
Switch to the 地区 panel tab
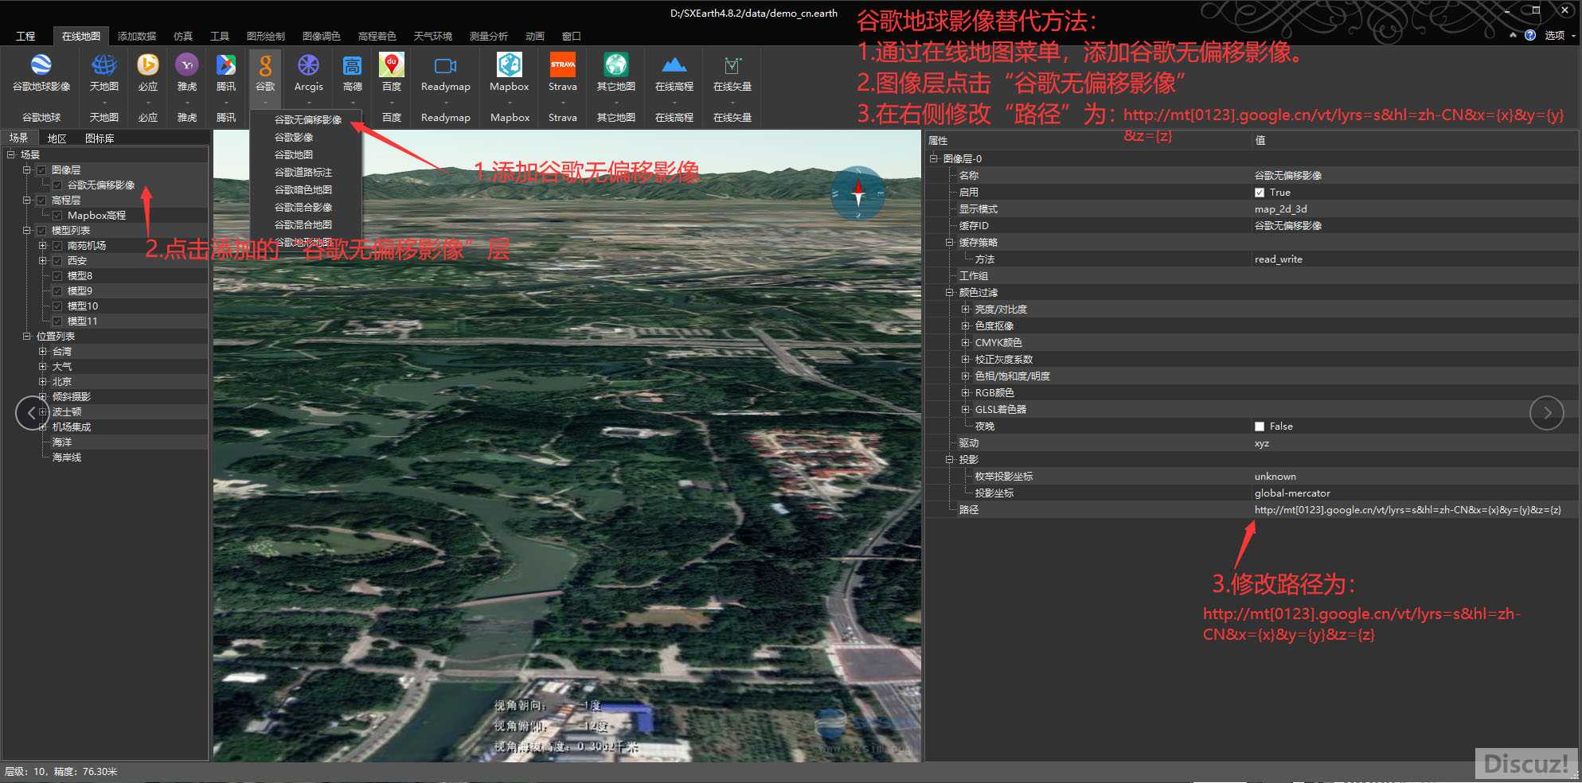pyautogui.click(x=57, y=138)
